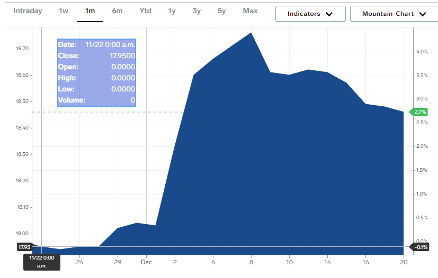Click the chart peak above Dec 8
Viewport: 438px width, 278px height.
click(x=251, y=33)
